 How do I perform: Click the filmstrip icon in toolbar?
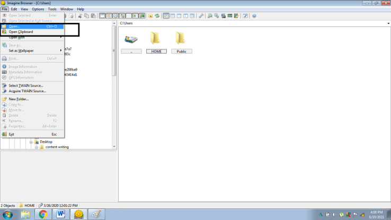pyautogui.click(x=229, y=16)
